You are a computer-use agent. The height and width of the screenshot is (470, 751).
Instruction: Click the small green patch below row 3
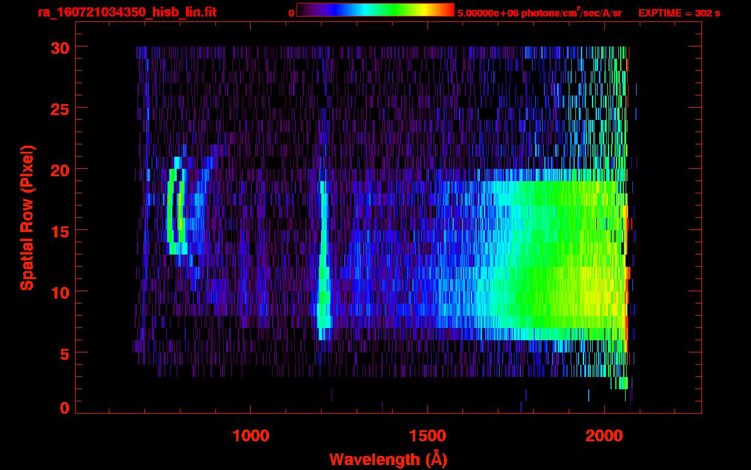pyautogui.click(x=622, y=383)
